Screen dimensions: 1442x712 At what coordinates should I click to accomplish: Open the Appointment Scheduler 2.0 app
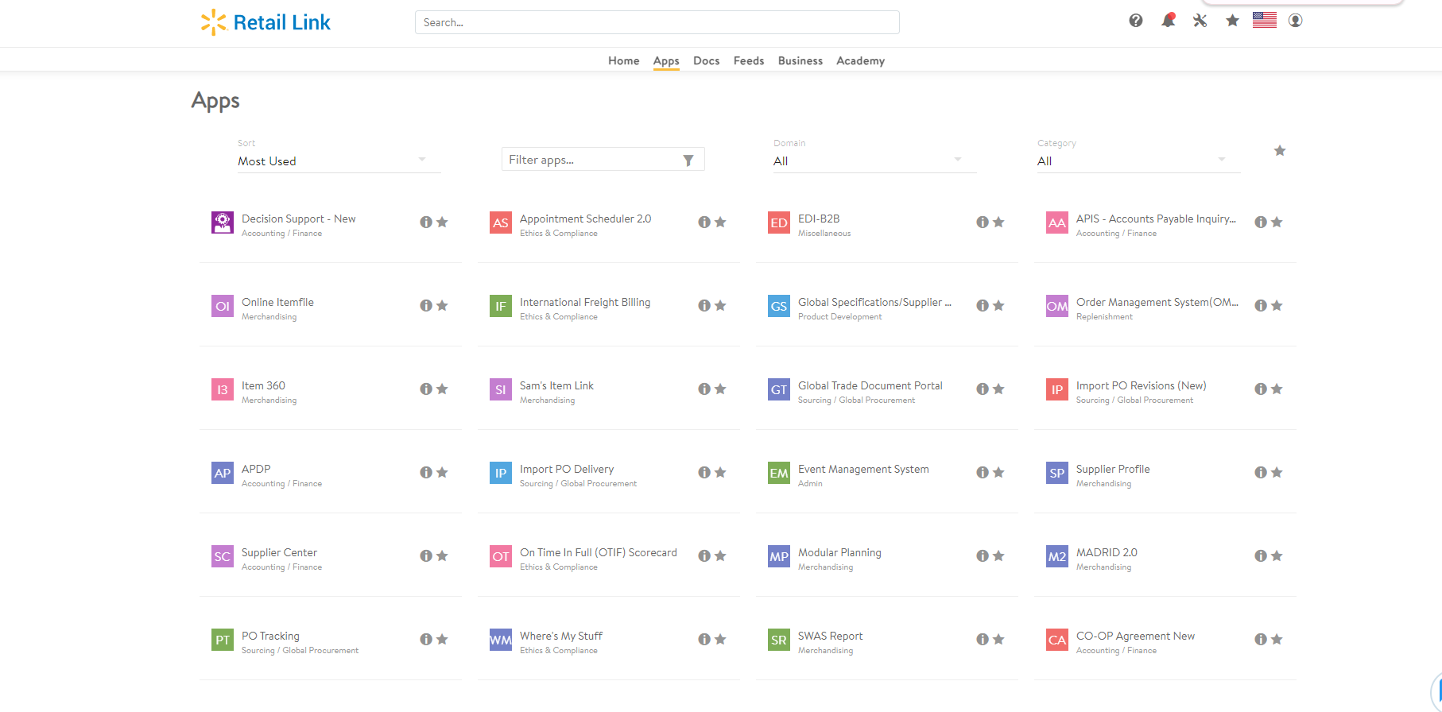tap(585, 219)
